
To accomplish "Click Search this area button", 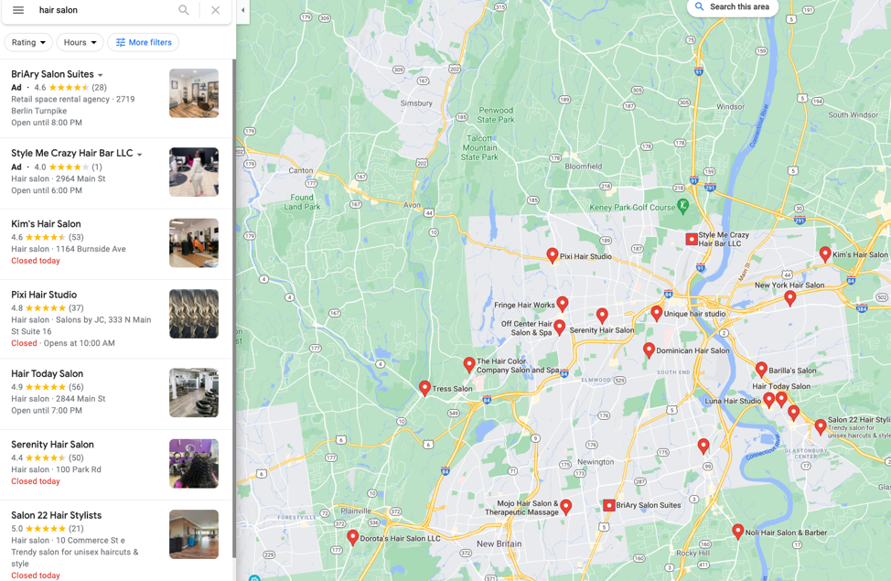I will coord(733,6).
